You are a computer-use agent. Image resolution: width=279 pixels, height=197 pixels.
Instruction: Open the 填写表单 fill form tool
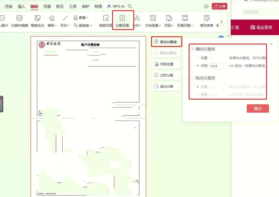click(206, 21)
